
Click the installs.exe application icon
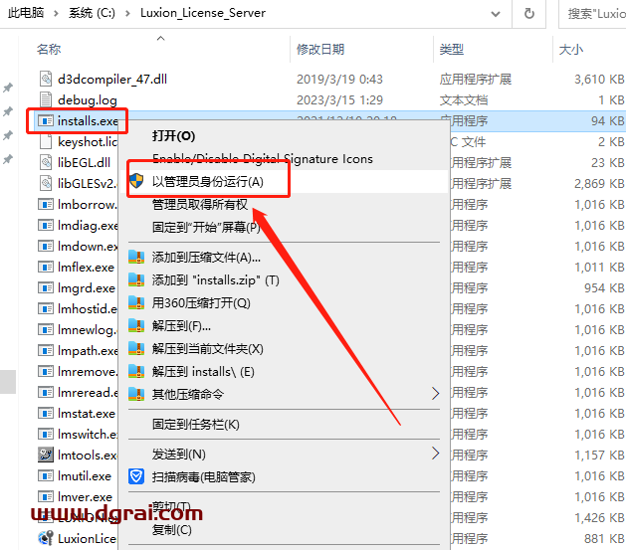click(46, 120)
